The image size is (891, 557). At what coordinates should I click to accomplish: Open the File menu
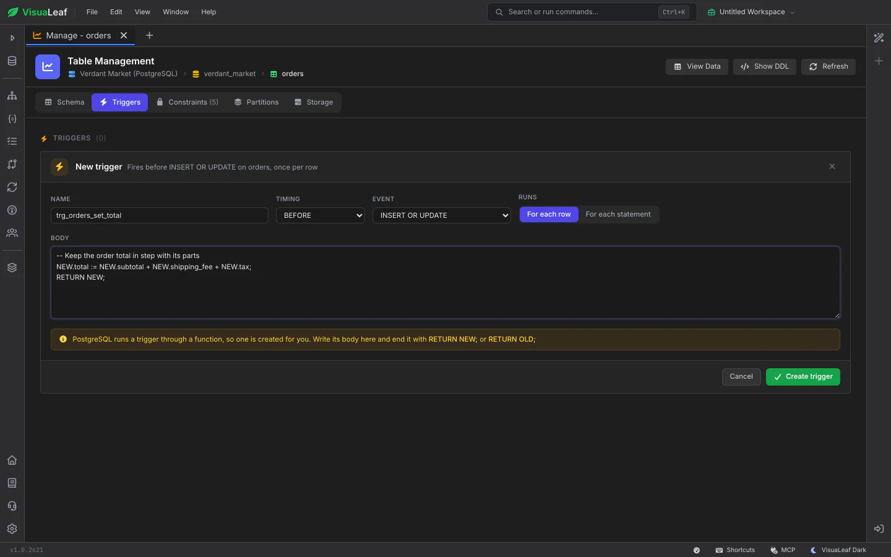coord(92,12)
